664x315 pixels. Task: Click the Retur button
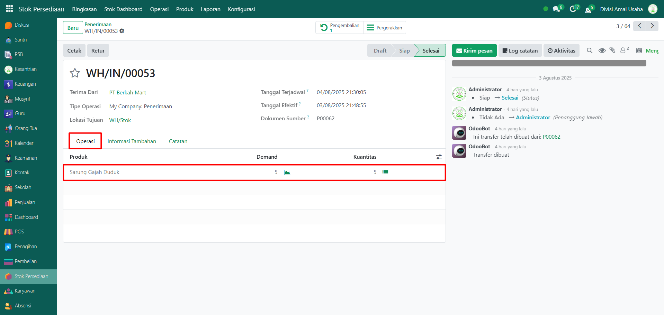point(98,50)
